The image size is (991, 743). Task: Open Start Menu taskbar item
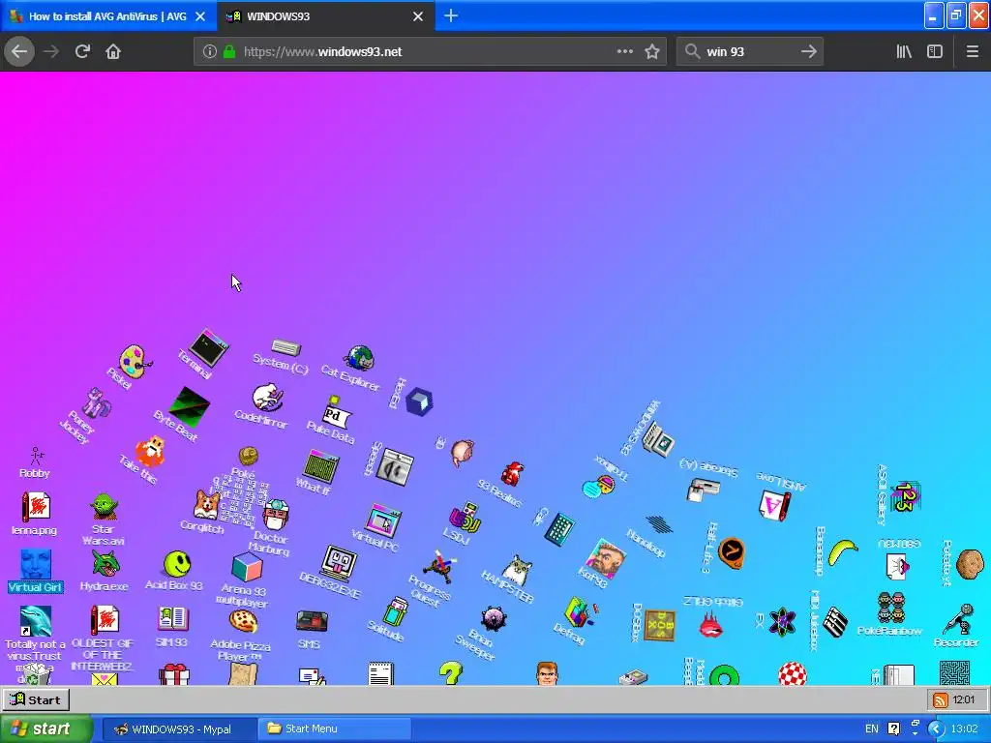[x=335, y=728]
